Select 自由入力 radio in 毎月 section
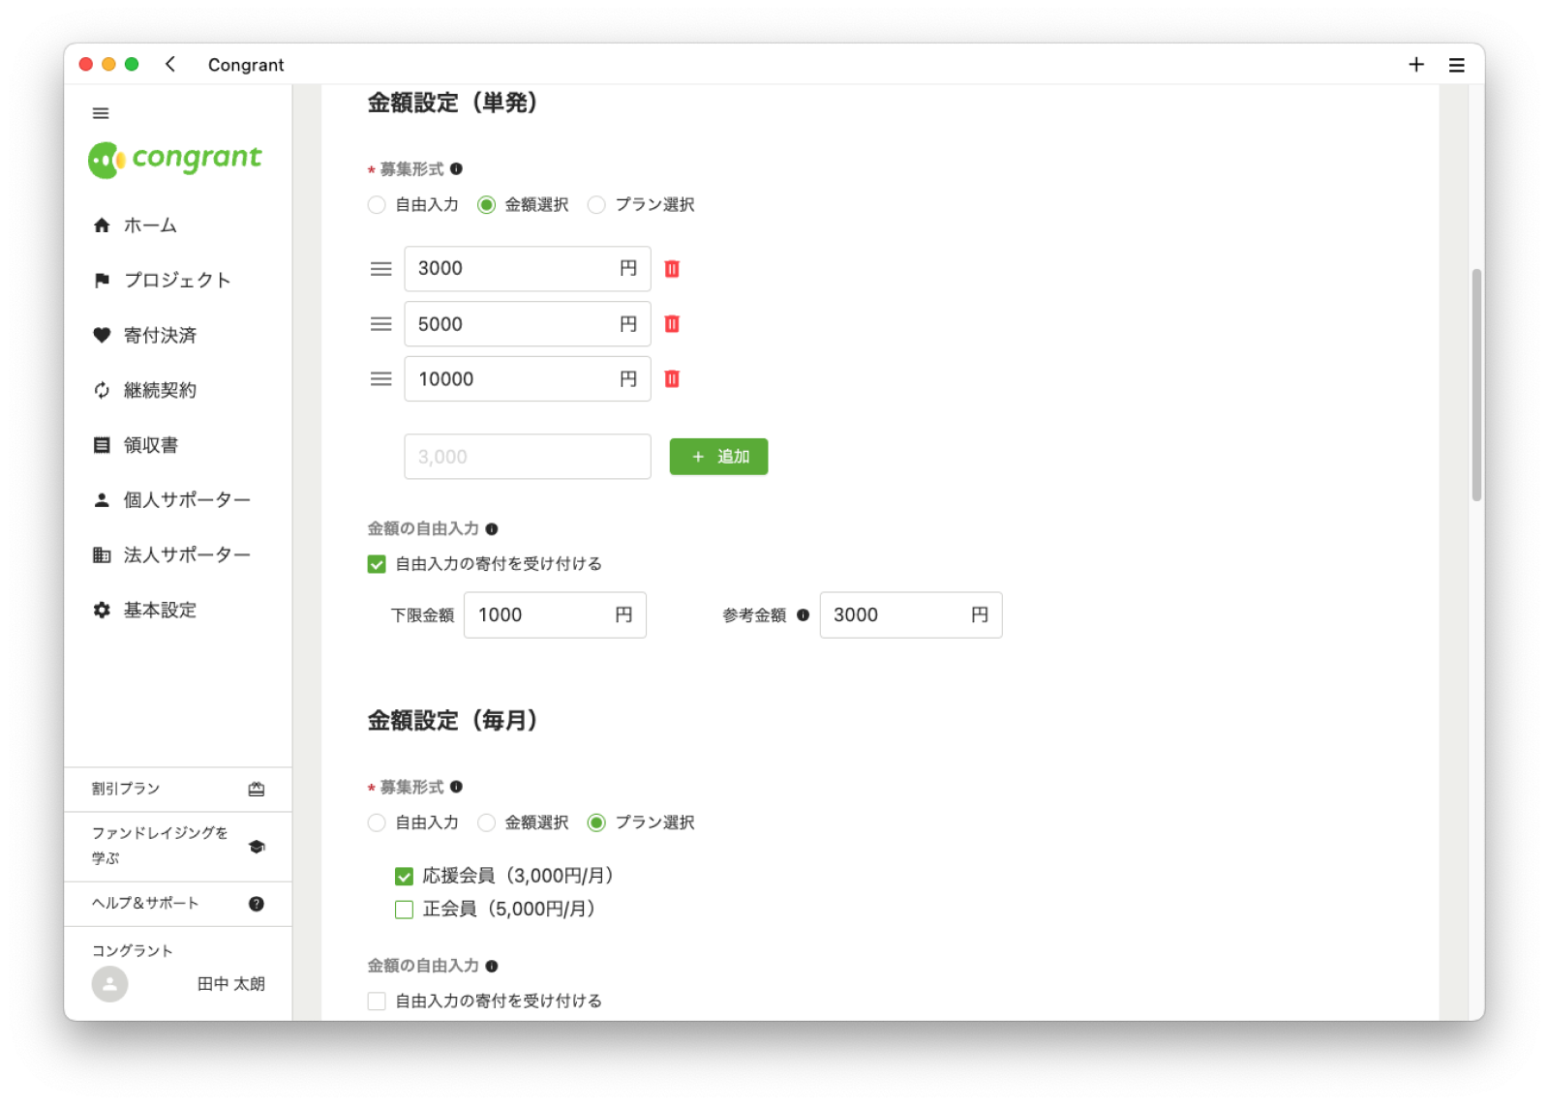This screenshot has width=1549, height=1106. coord(377,823)
